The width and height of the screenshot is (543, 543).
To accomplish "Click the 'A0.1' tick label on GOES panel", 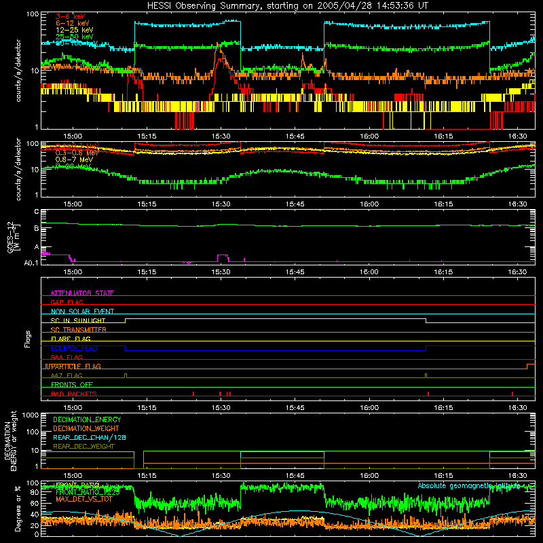I will (x=31, y=263).
